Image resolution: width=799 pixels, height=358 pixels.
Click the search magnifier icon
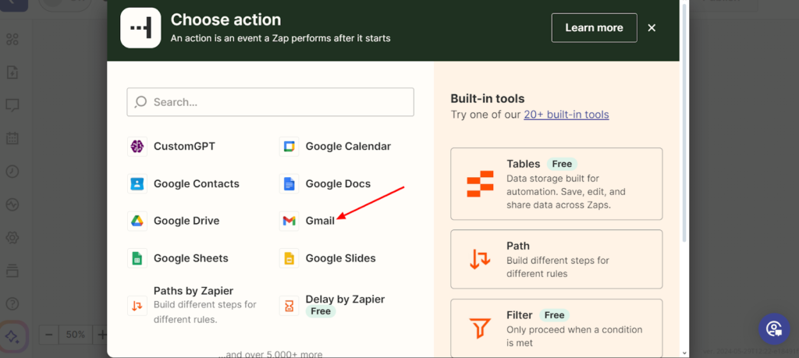click(140, 102)
